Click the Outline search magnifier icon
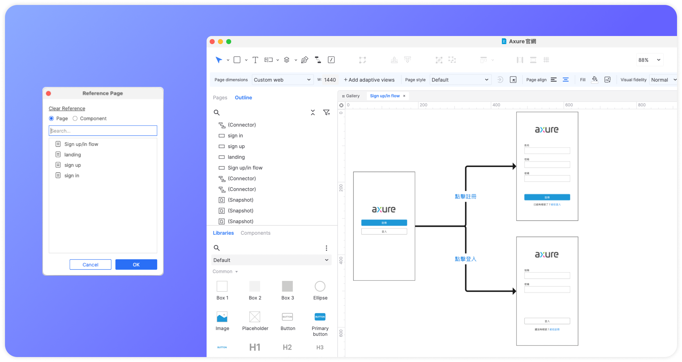 pos(217,112)
